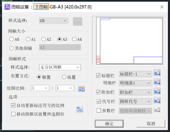Click the drawing frame preview thumbnail
This screenshot has height=132, width=170.
pos(130,41)
